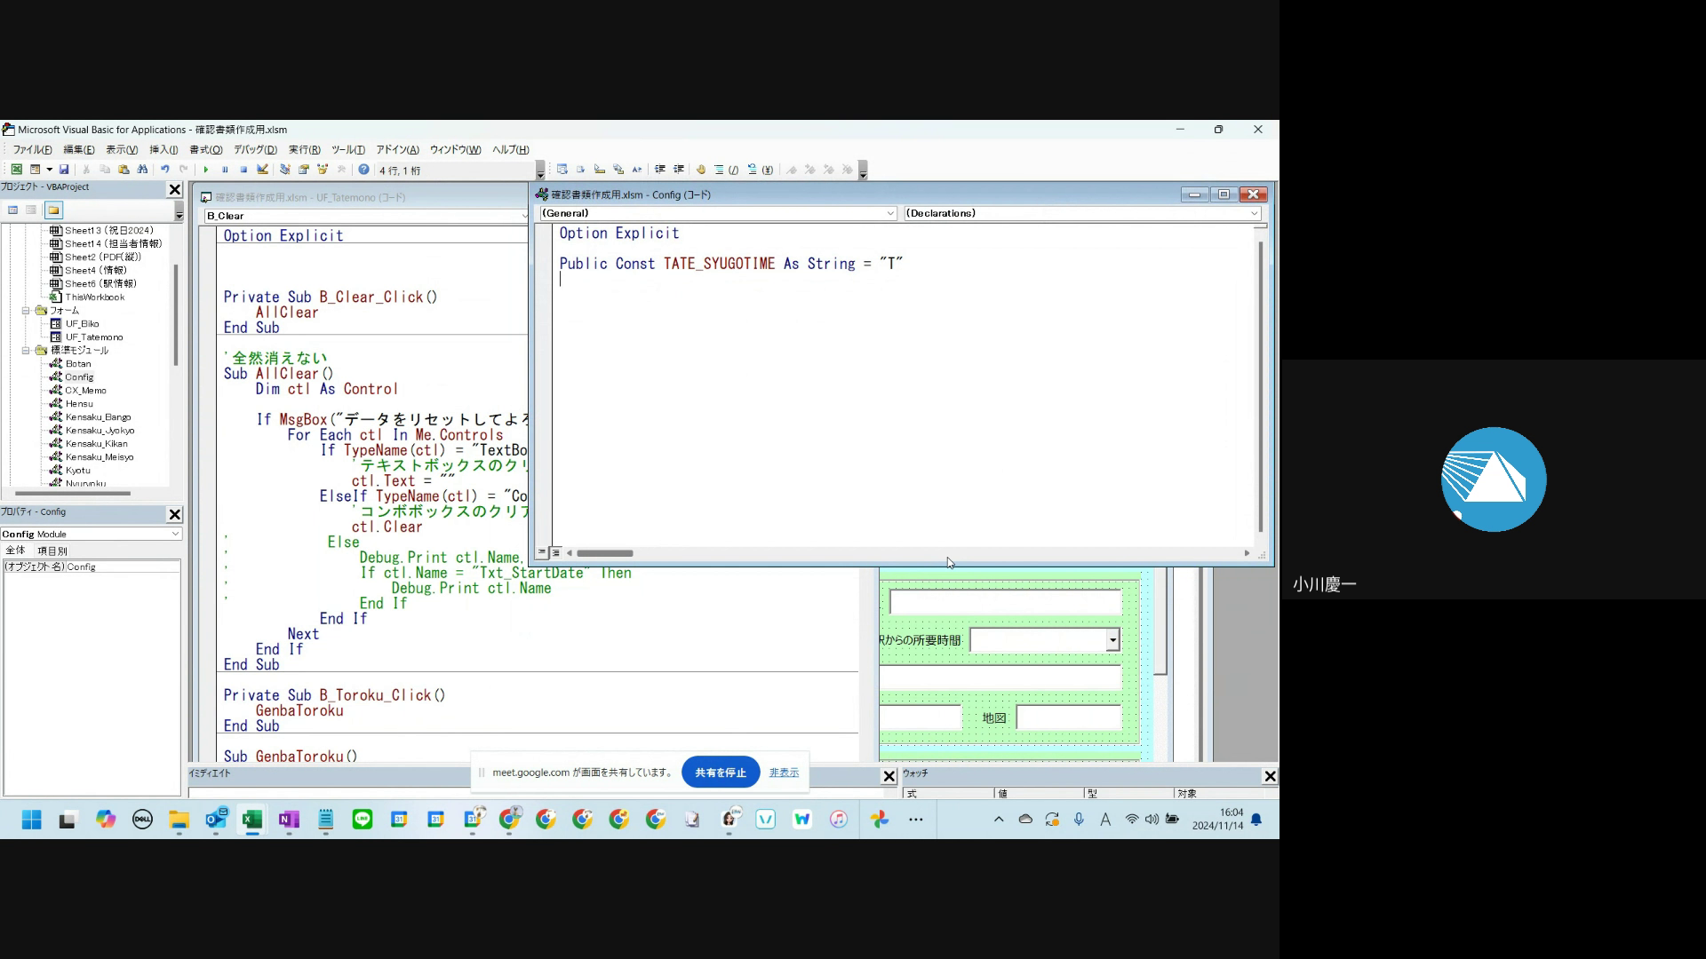Viewport: 1706px width, 959px height.
Task: Click the View Microsoft Excel icon
Action: click(16, 170)
